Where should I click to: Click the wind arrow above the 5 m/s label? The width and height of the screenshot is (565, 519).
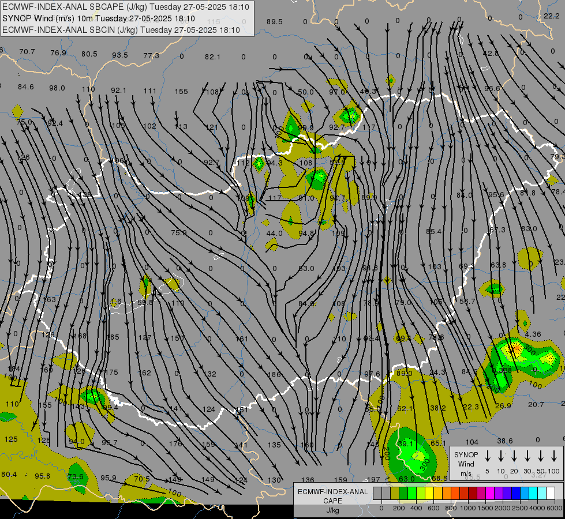[487, 456]
